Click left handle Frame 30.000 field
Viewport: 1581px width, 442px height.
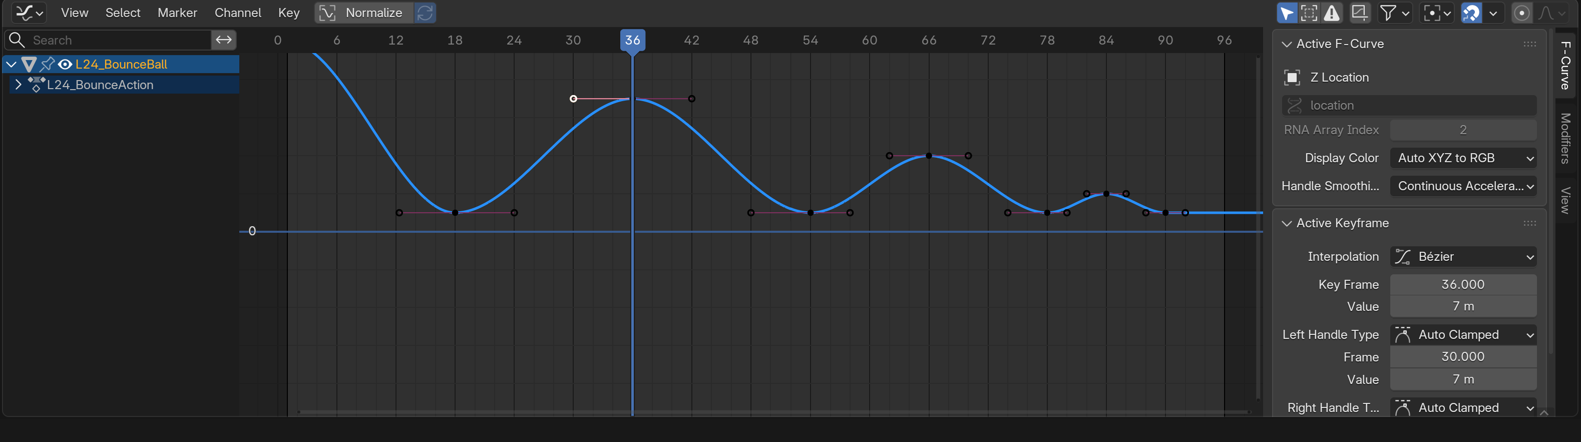[1463, 357]
